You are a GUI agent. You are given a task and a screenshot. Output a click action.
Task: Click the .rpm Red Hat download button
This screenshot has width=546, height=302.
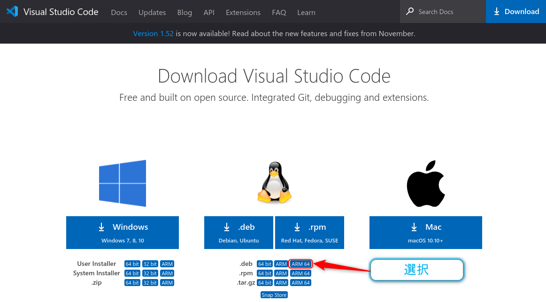309,233
